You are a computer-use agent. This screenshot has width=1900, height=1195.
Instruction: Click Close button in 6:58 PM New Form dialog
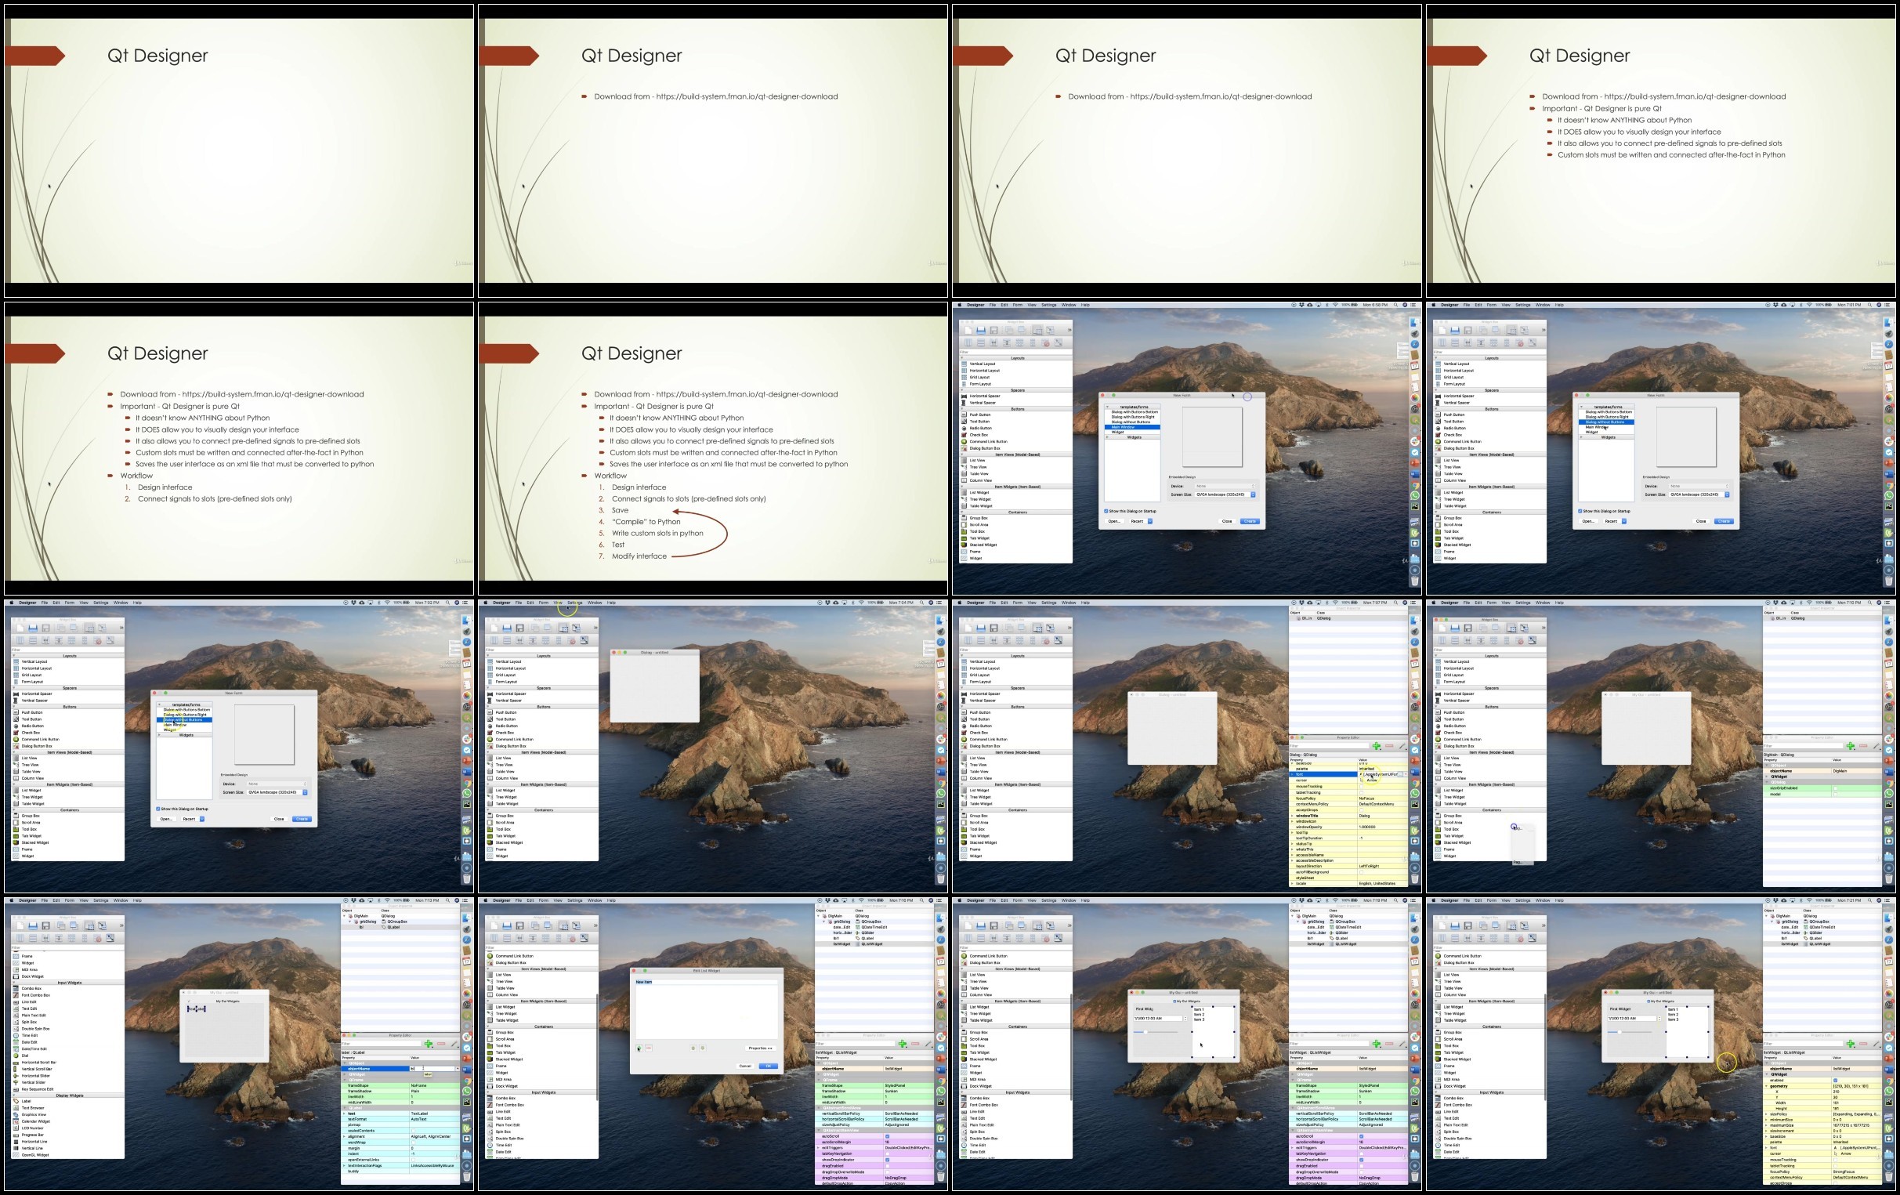pos(1227,521)
